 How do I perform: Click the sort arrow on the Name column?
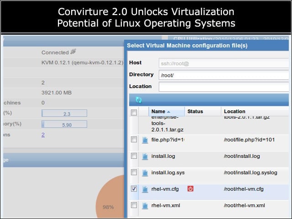[x=168, y=112]
